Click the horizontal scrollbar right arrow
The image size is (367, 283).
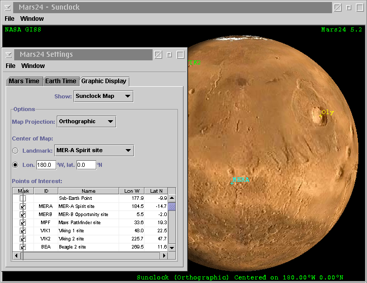click(164, 256)
